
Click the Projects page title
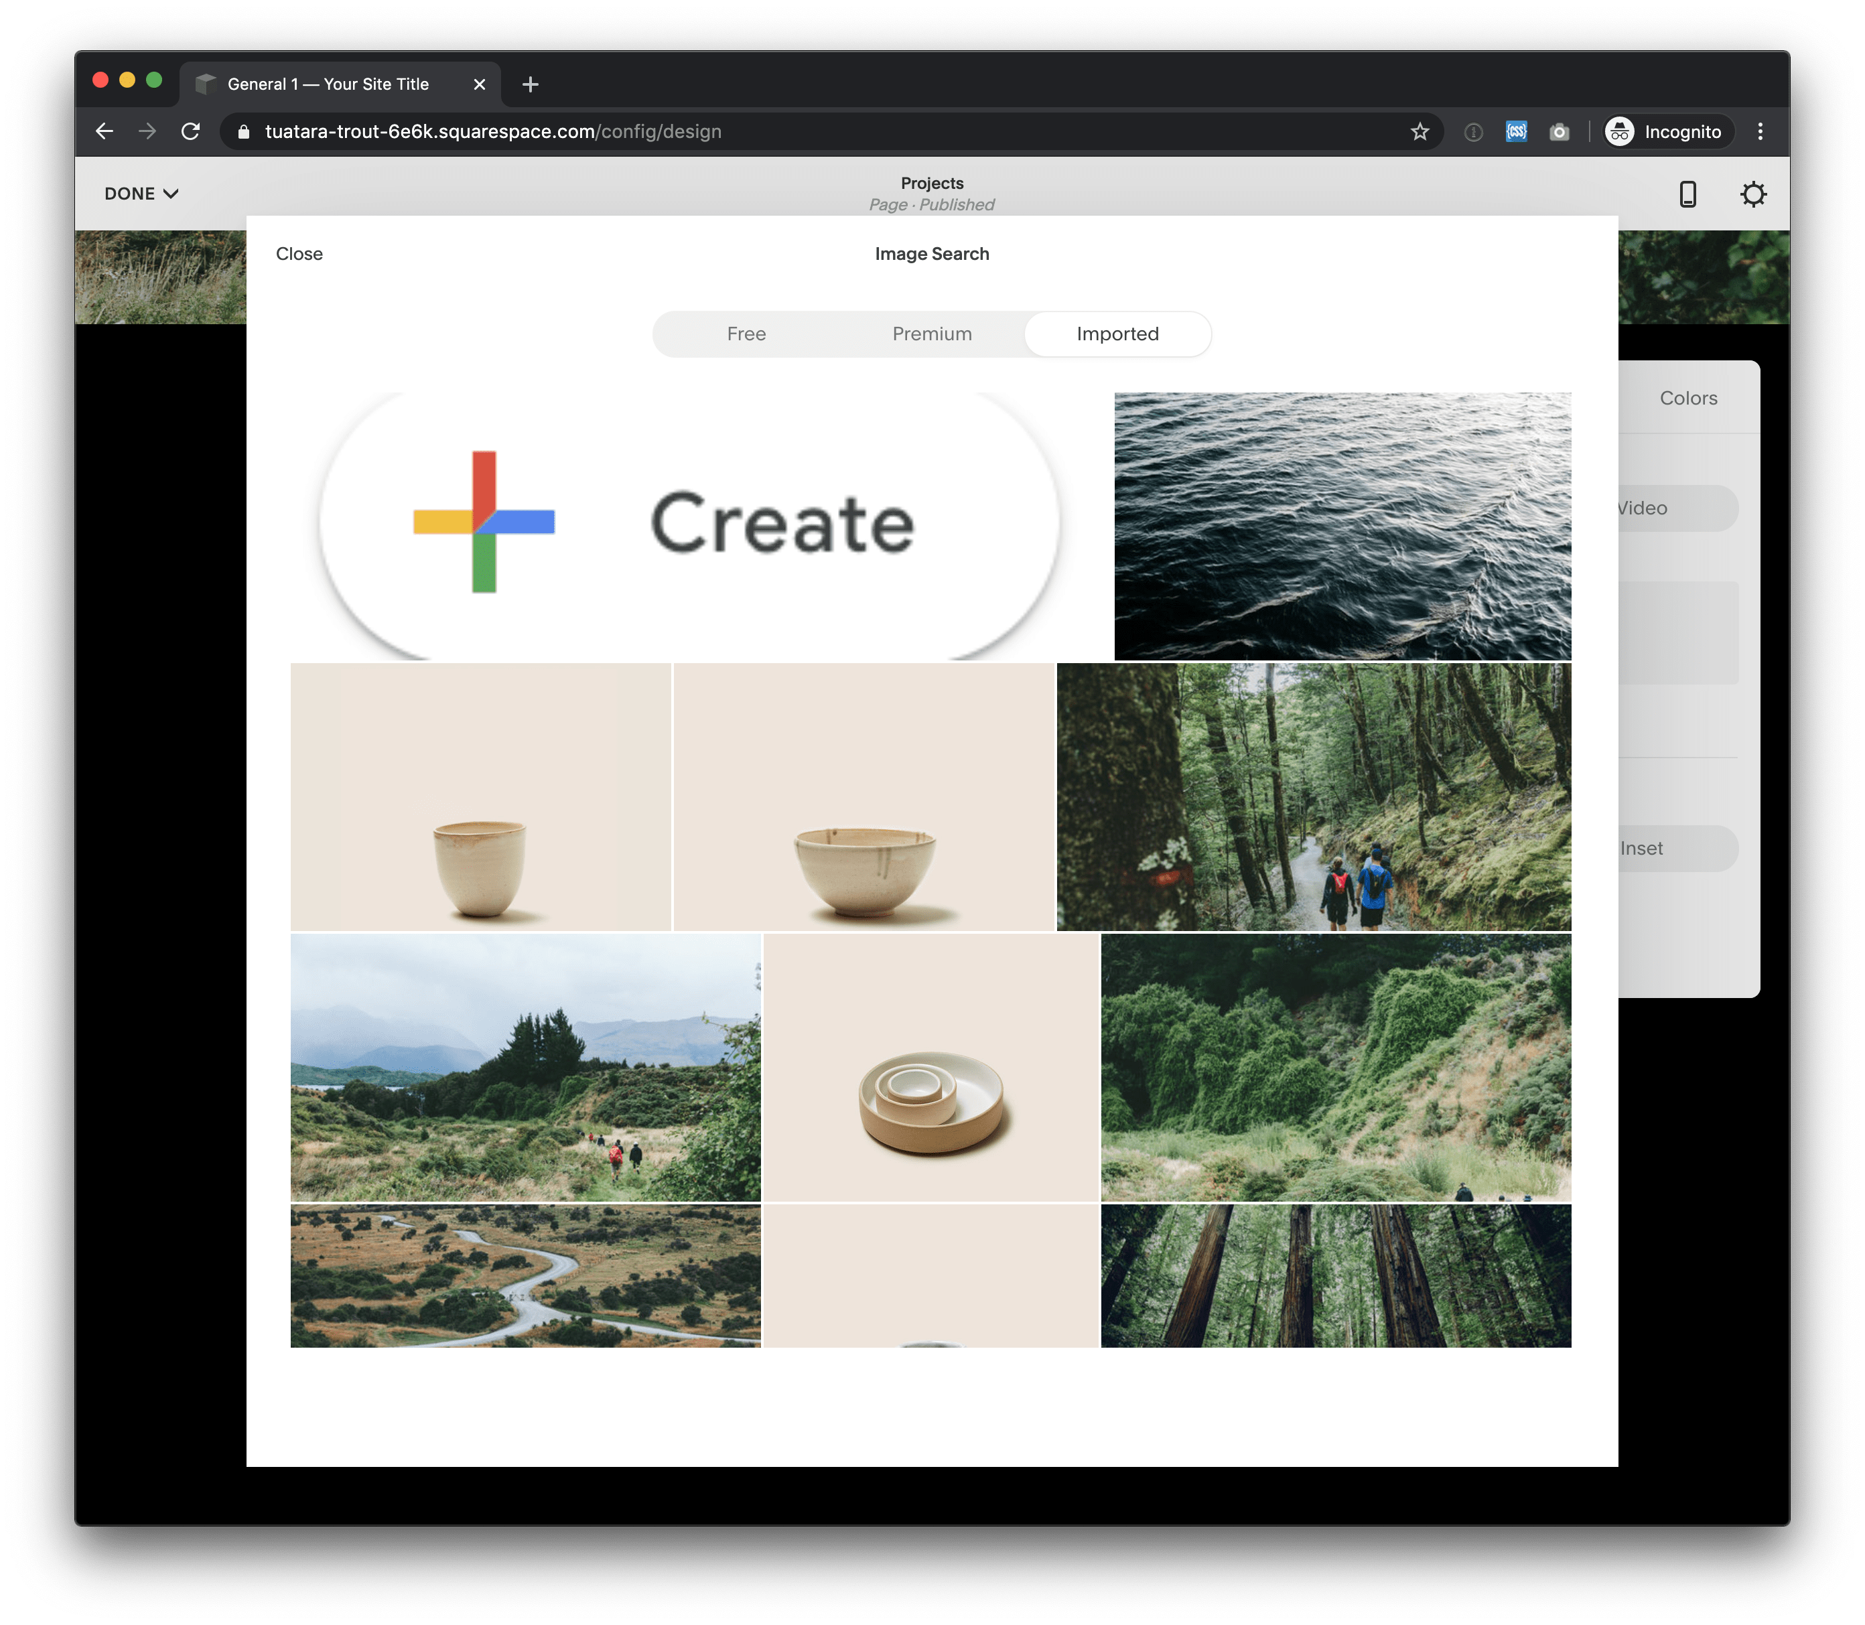[932, 183]
